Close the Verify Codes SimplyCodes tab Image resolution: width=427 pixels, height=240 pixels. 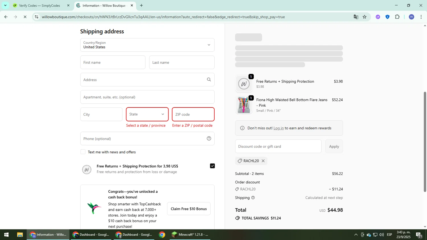pyautogui.click(x=68, y=5)
